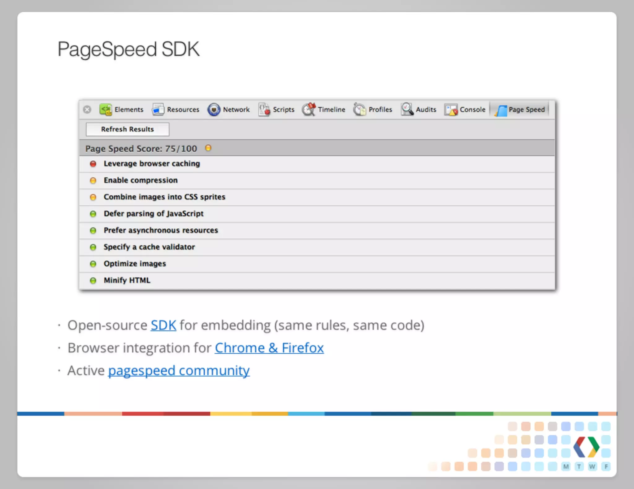Click the Audits magnifier icon

tap(407, 109)
